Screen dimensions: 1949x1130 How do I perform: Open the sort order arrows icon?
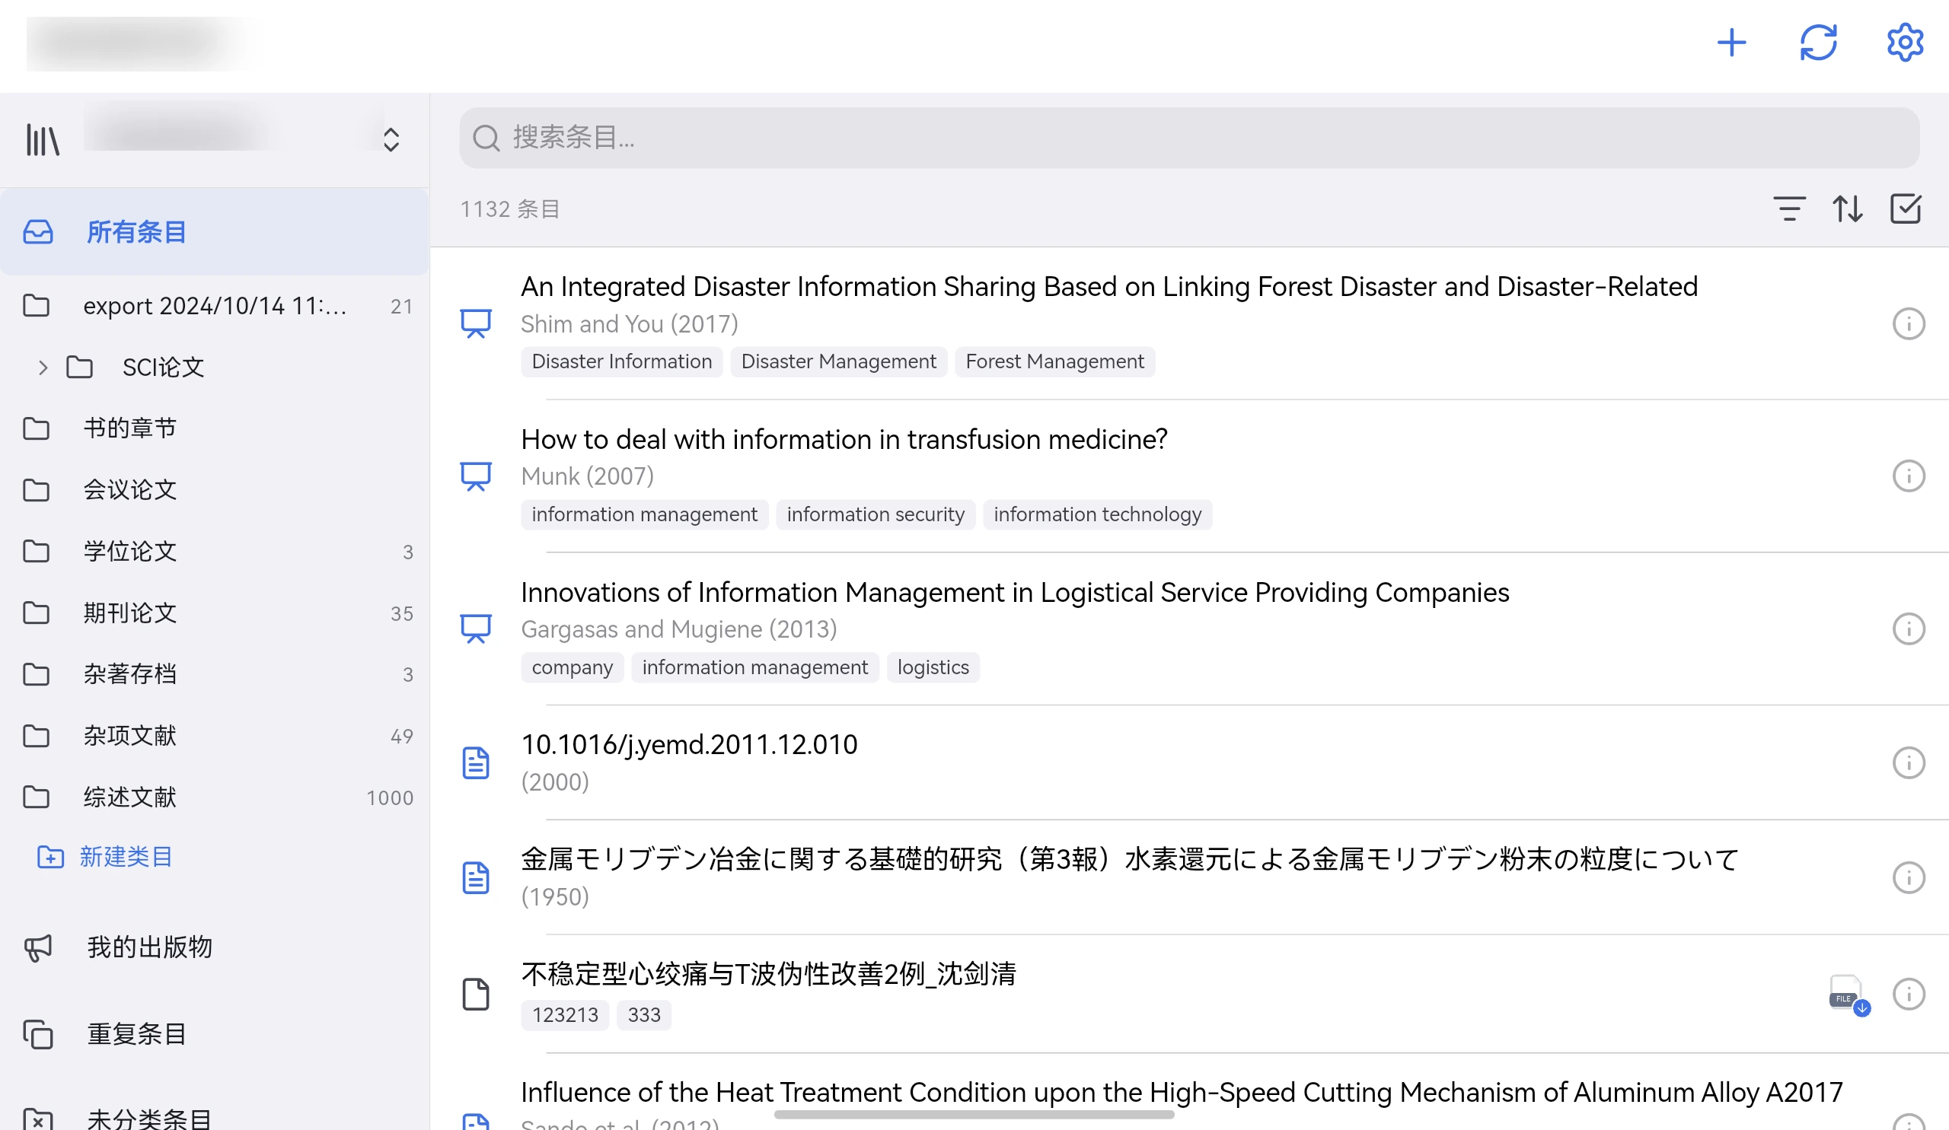[x=1847, y=208]
